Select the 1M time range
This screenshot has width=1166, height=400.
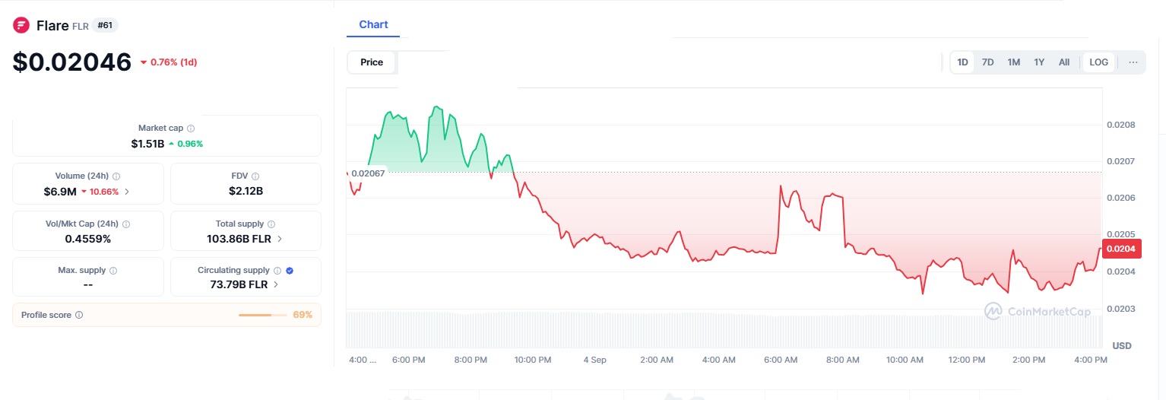(x=1014, y=62)
